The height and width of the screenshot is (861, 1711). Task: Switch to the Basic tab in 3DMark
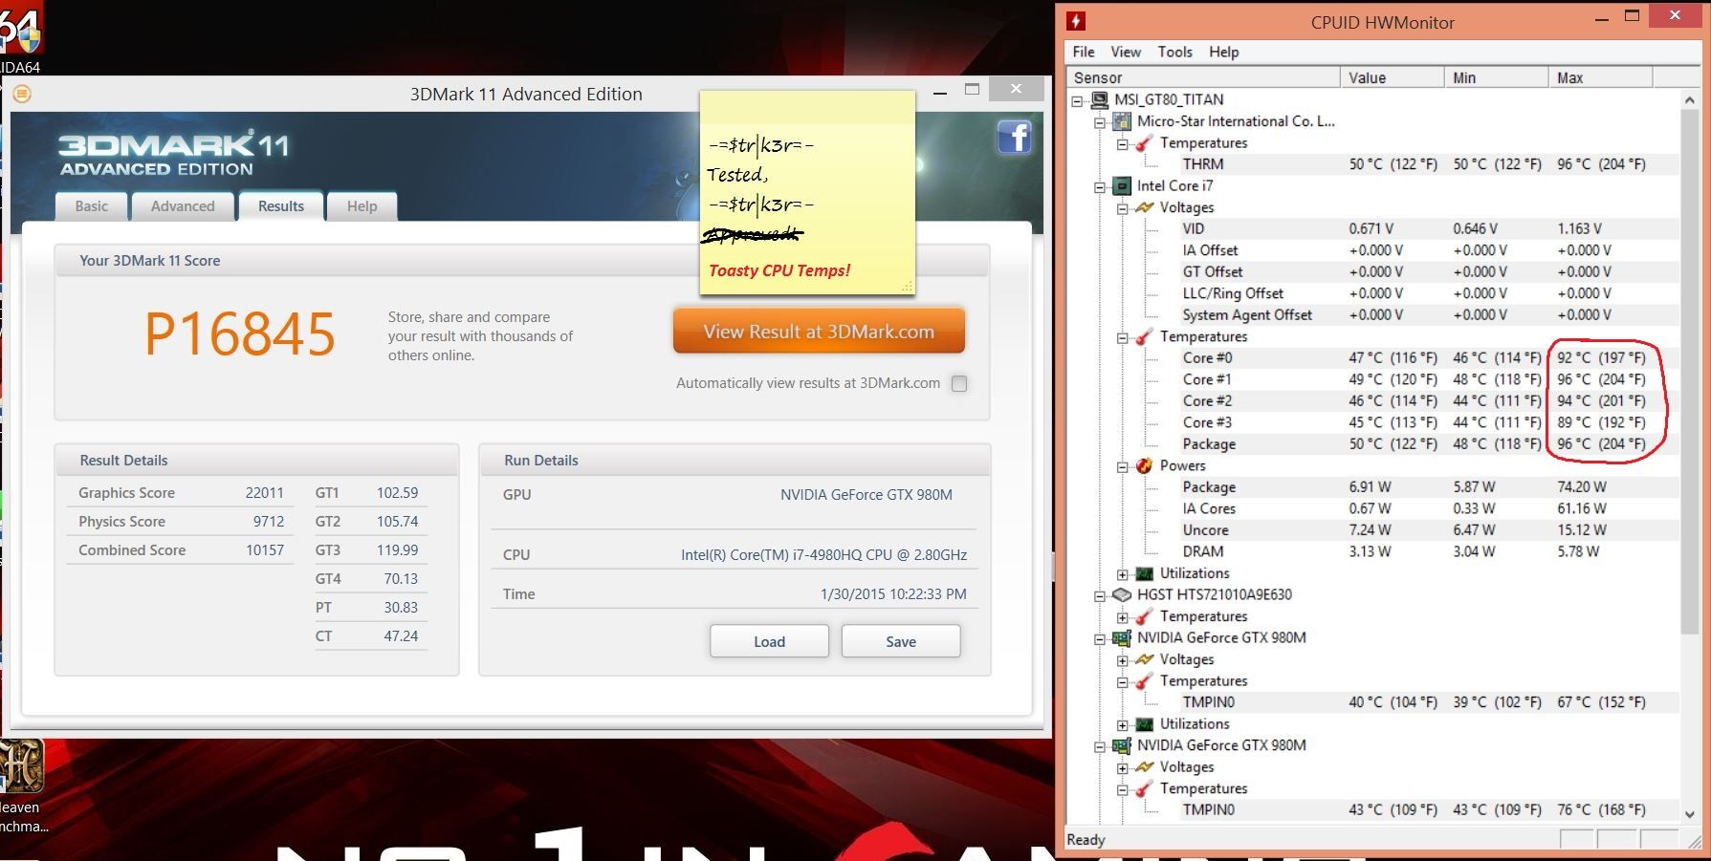click(92, 205)
